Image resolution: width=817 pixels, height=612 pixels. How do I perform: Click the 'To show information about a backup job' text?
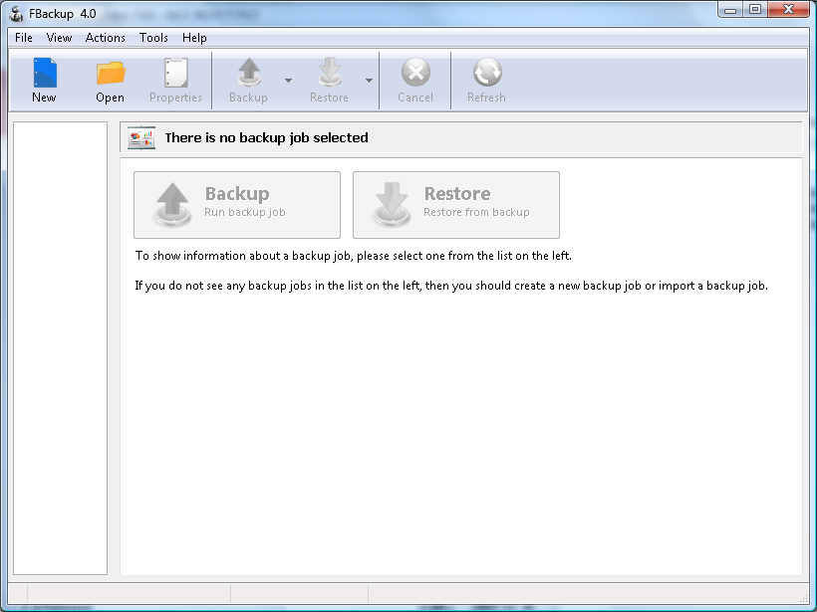[354, 256]
